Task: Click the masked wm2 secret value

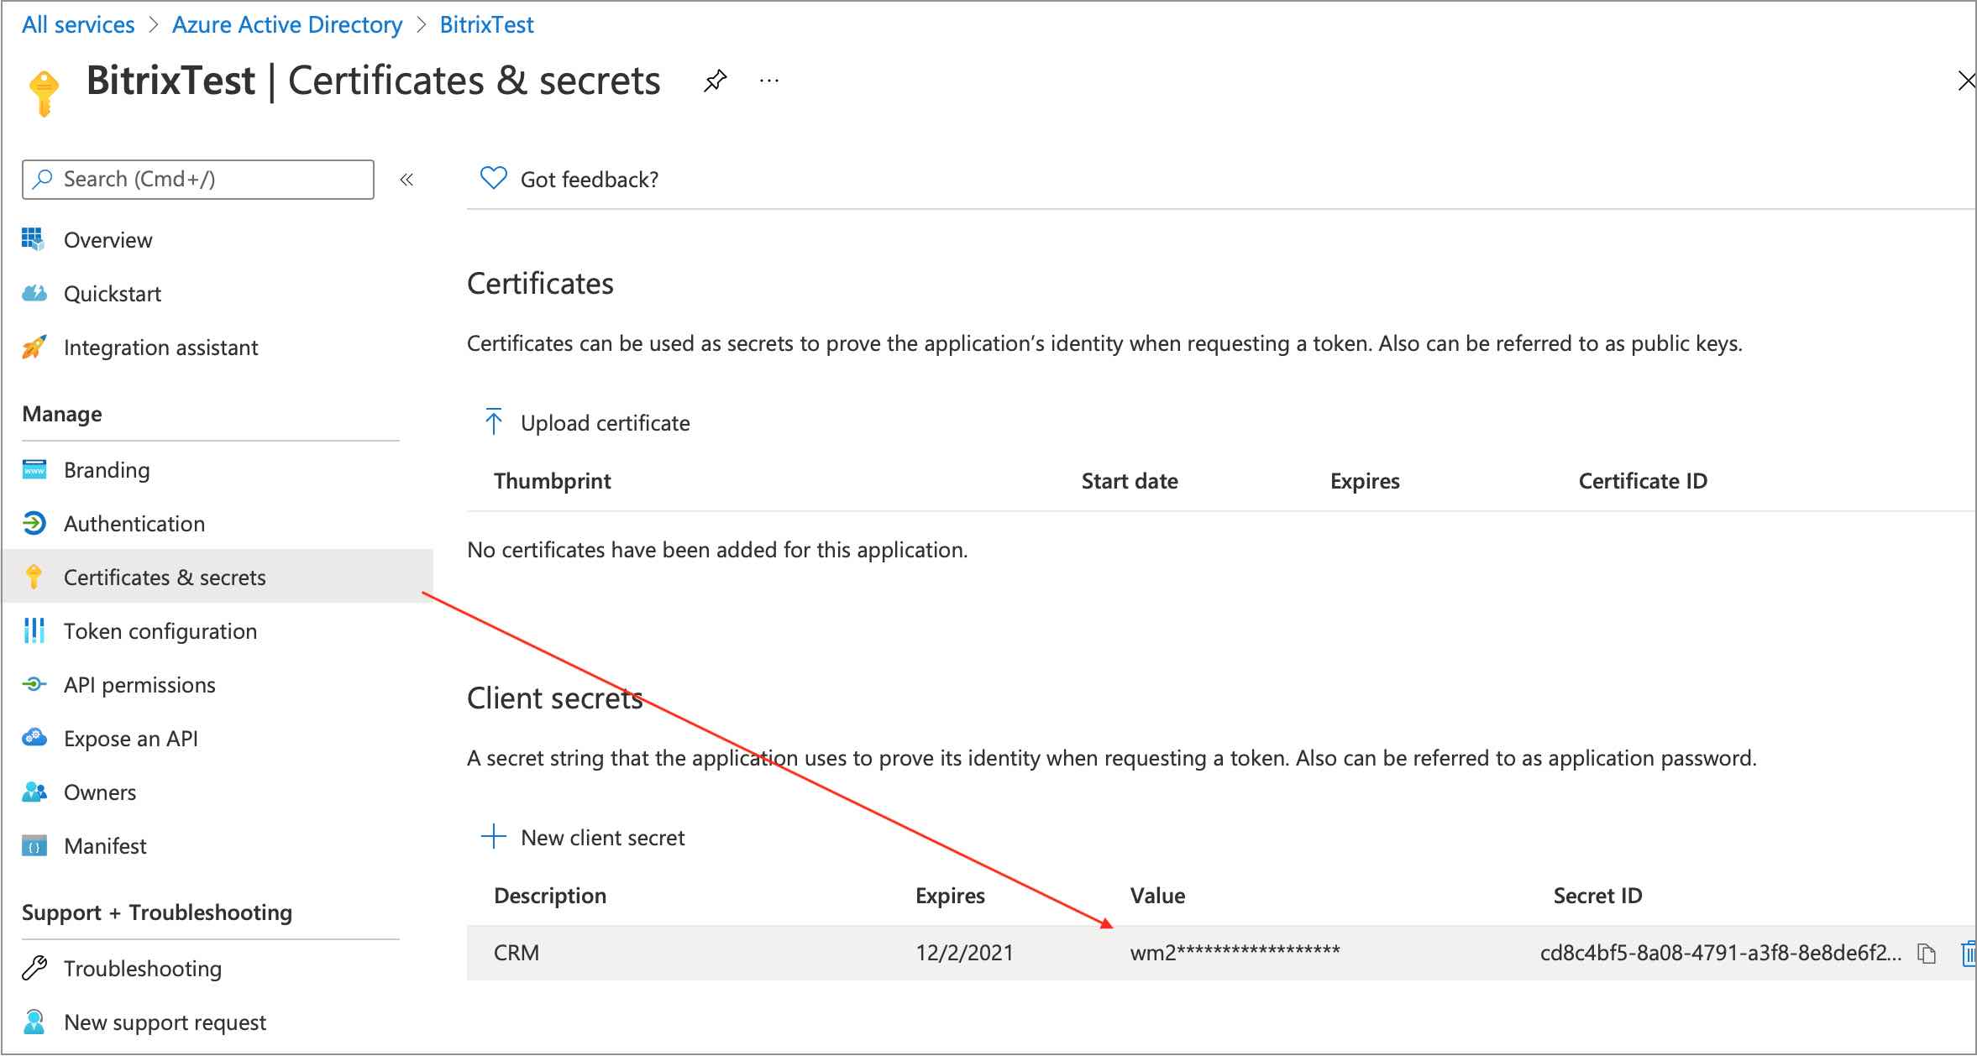Action: [x=1235, y=952]
